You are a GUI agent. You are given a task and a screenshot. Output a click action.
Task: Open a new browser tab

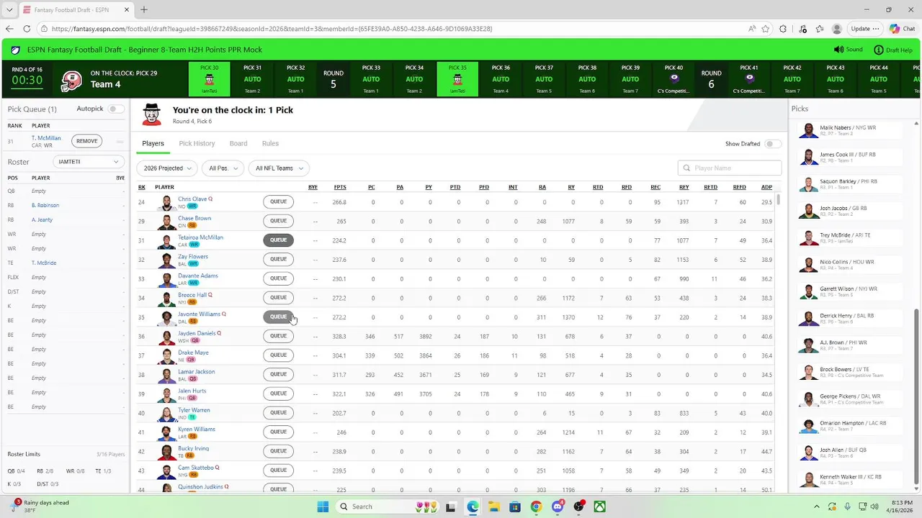tap(143, 9)
